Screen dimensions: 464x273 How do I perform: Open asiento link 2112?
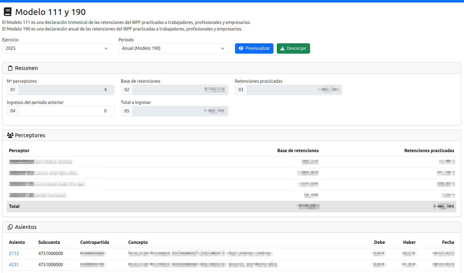[14, 253]
